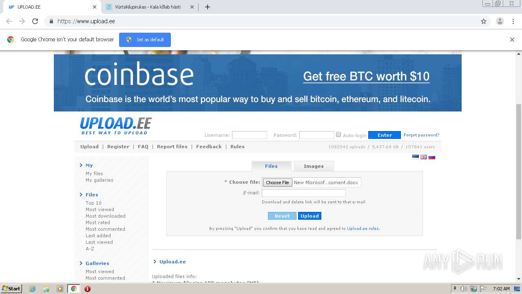Click the Chrome taskbar icon

(73, 289)
